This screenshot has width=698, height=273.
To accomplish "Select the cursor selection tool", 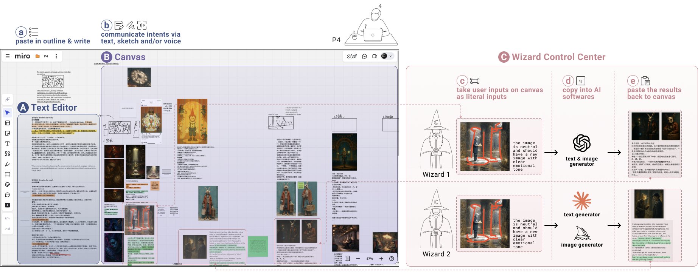I will [8, 113].
